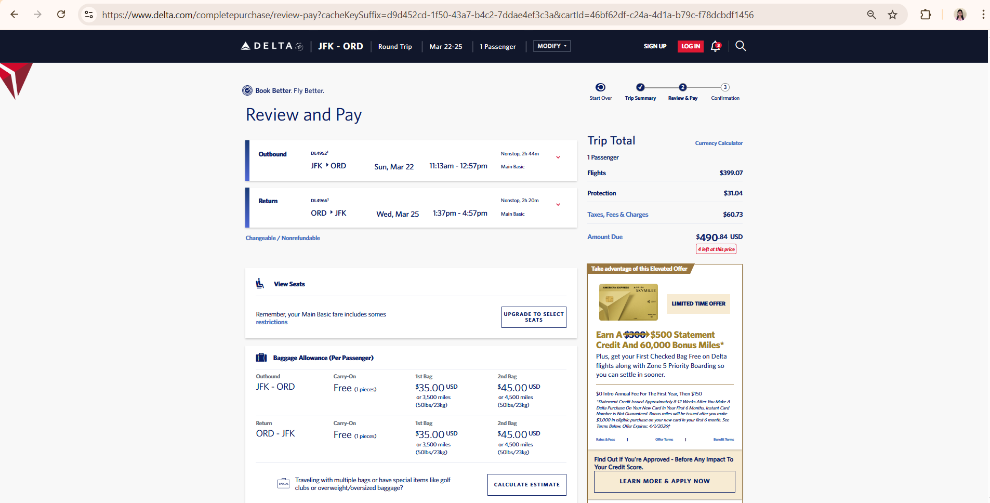This screenshot has width=990, height=503.
Task: Expand the Return flight details chevron
Action: pyautogui.click(x=558, y=205)
